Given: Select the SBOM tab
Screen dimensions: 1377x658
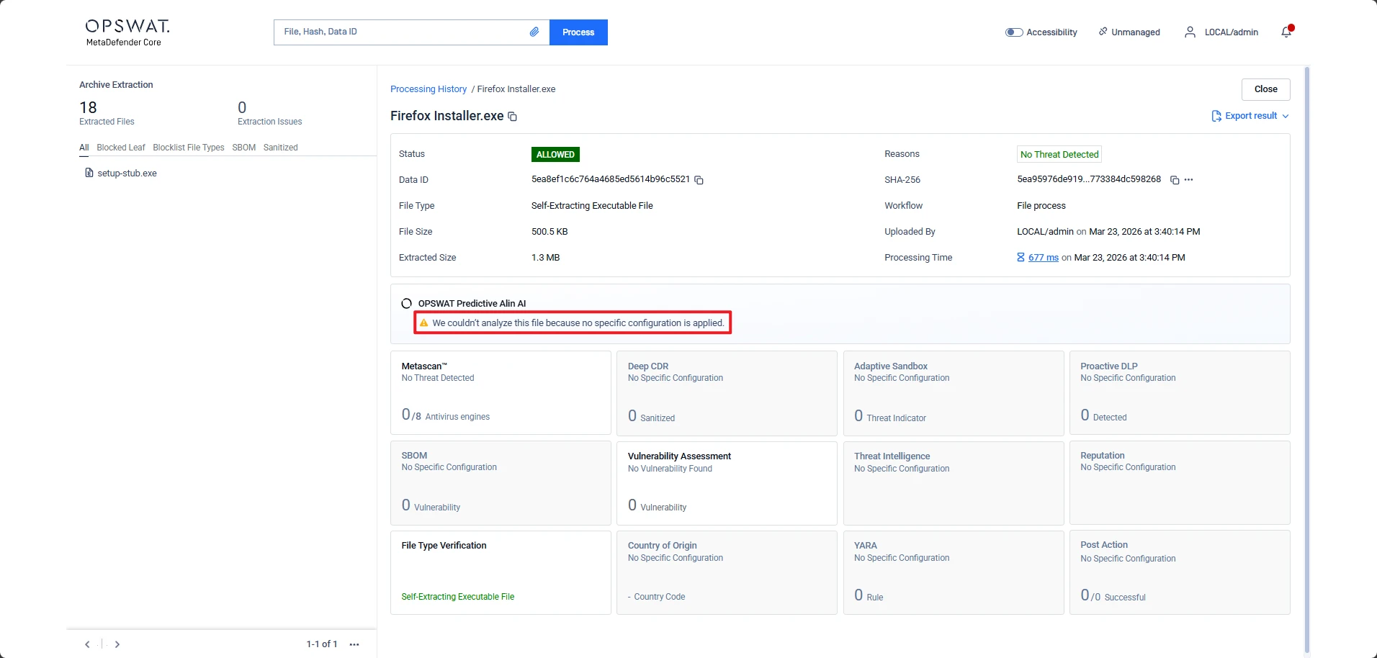Looking at the screenshot, I should click(x=243, y=148).
